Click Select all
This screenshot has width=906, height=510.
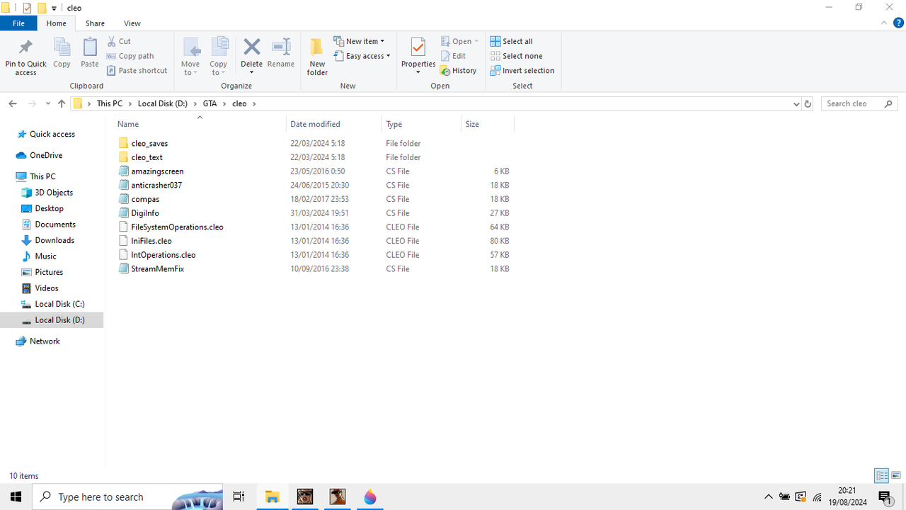(x=512, y=41)
